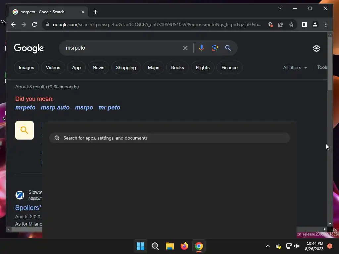Image resolution: width=339 pixels, height=254 pixels.
Task: Choose suggestion msrpo
Action: [84, 107]
